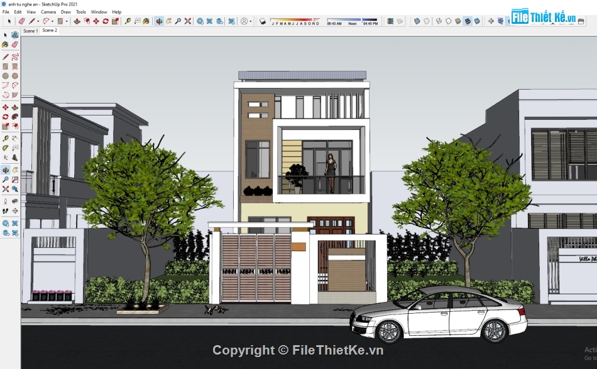
Task: Toggle Shadows display on or off
Action: [262, 21]
